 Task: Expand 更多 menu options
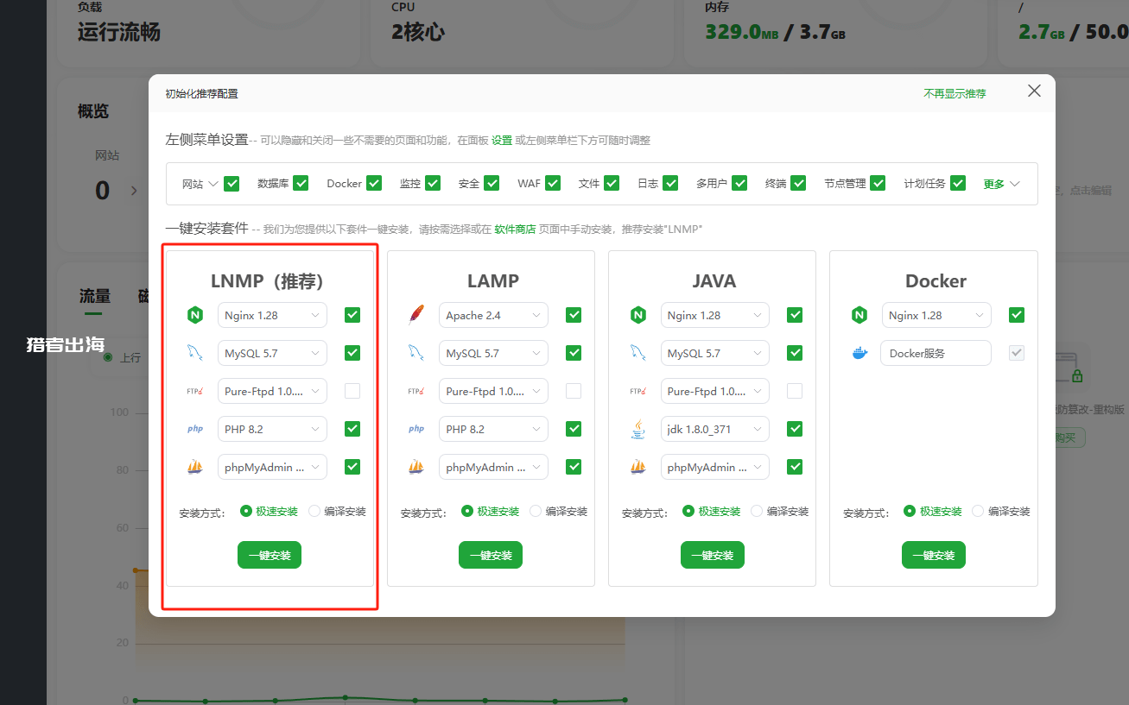pos(1001,184)
